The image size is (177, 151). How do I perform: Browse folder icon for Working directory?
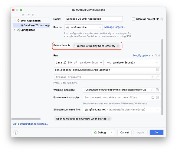(153, 90)
